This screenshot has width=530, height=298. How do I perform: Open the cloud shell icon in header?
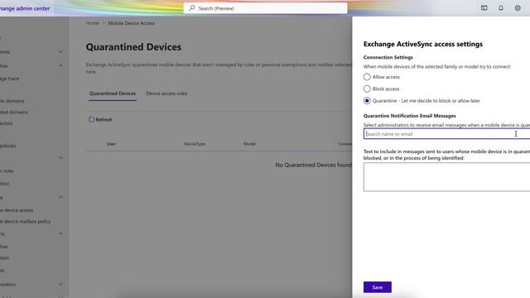coord(484,8)
